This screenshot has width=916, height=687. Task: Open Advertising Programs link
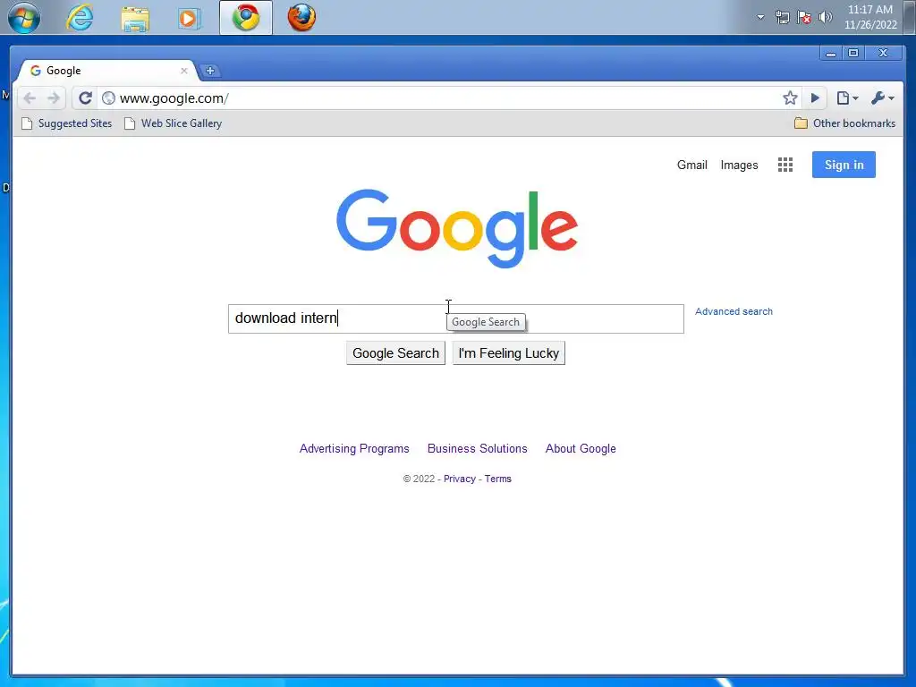pos(354,449)
